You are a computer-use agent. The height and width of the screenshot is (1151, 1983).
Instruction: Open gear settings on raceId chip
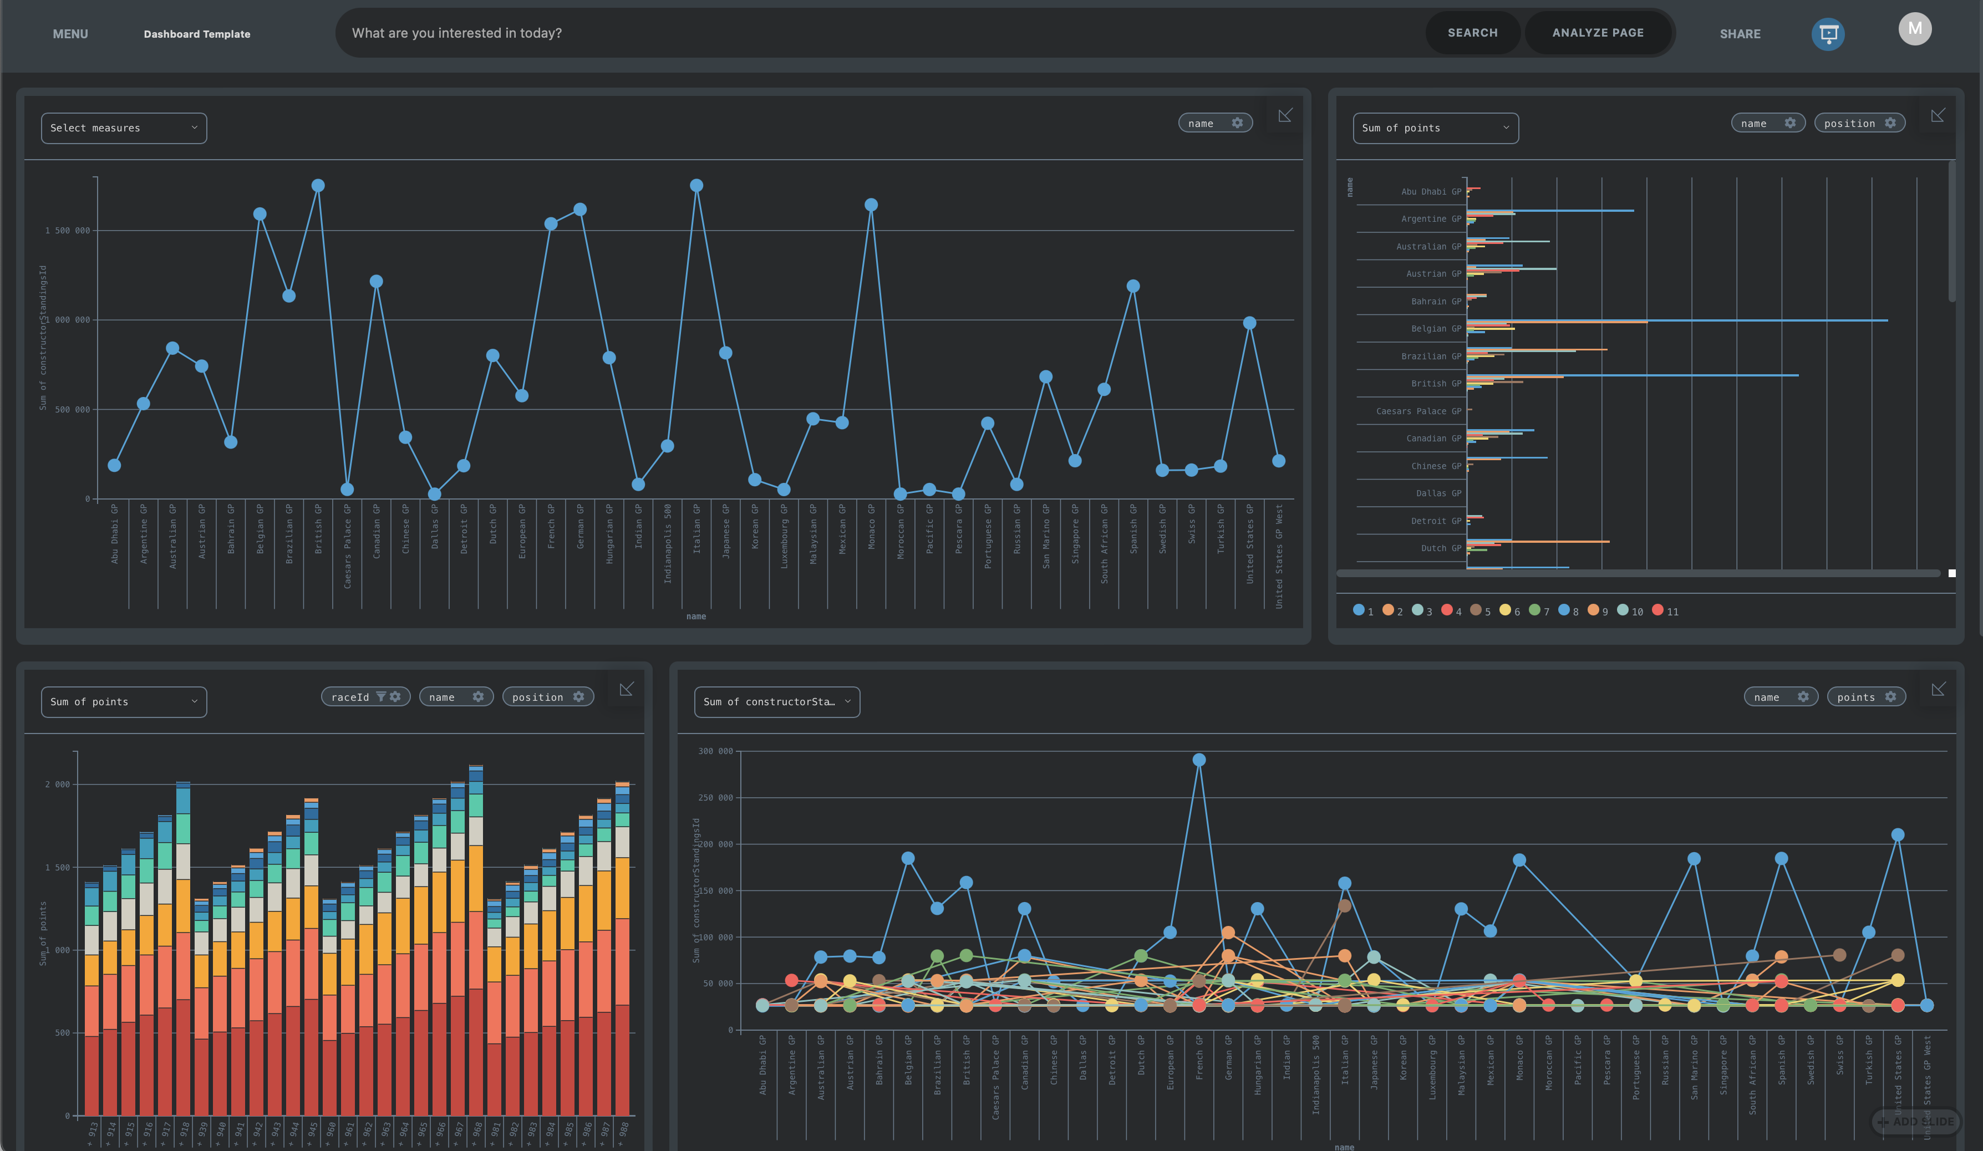pos(396,697)
